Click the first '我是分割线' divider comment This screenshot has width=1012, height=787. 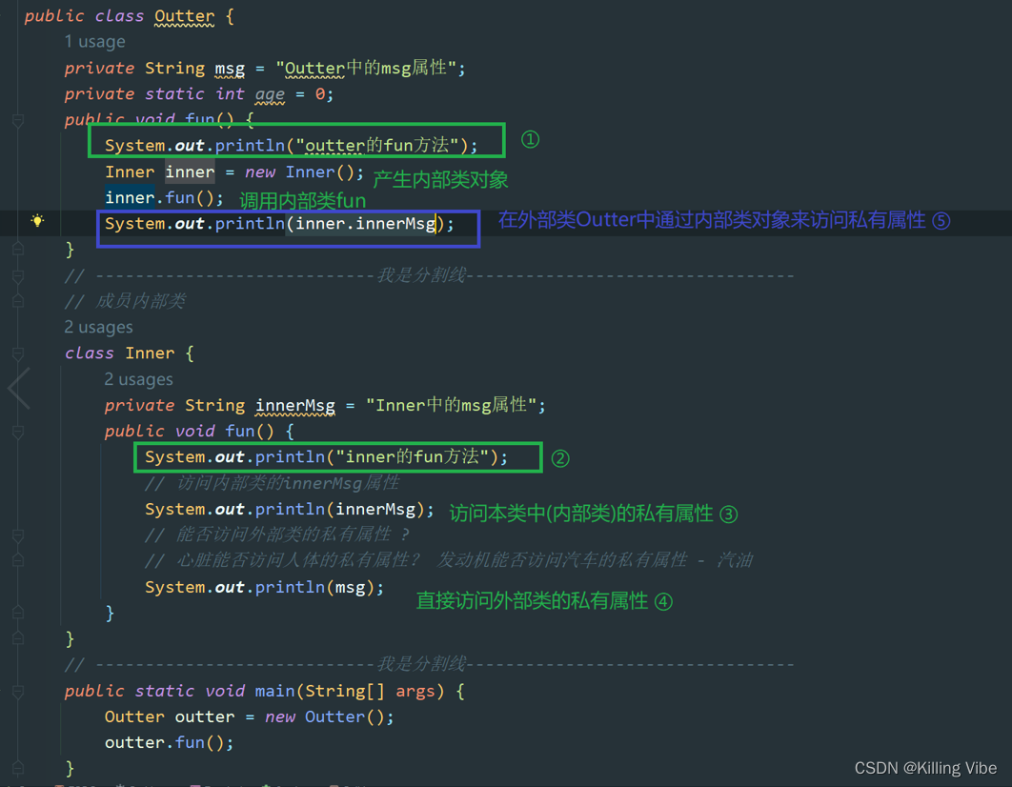(429, 275)
